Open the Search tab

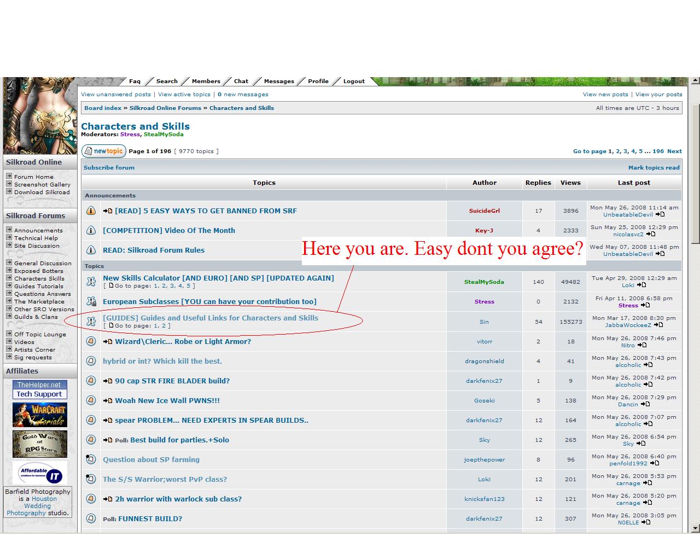(x=167, y=81)
